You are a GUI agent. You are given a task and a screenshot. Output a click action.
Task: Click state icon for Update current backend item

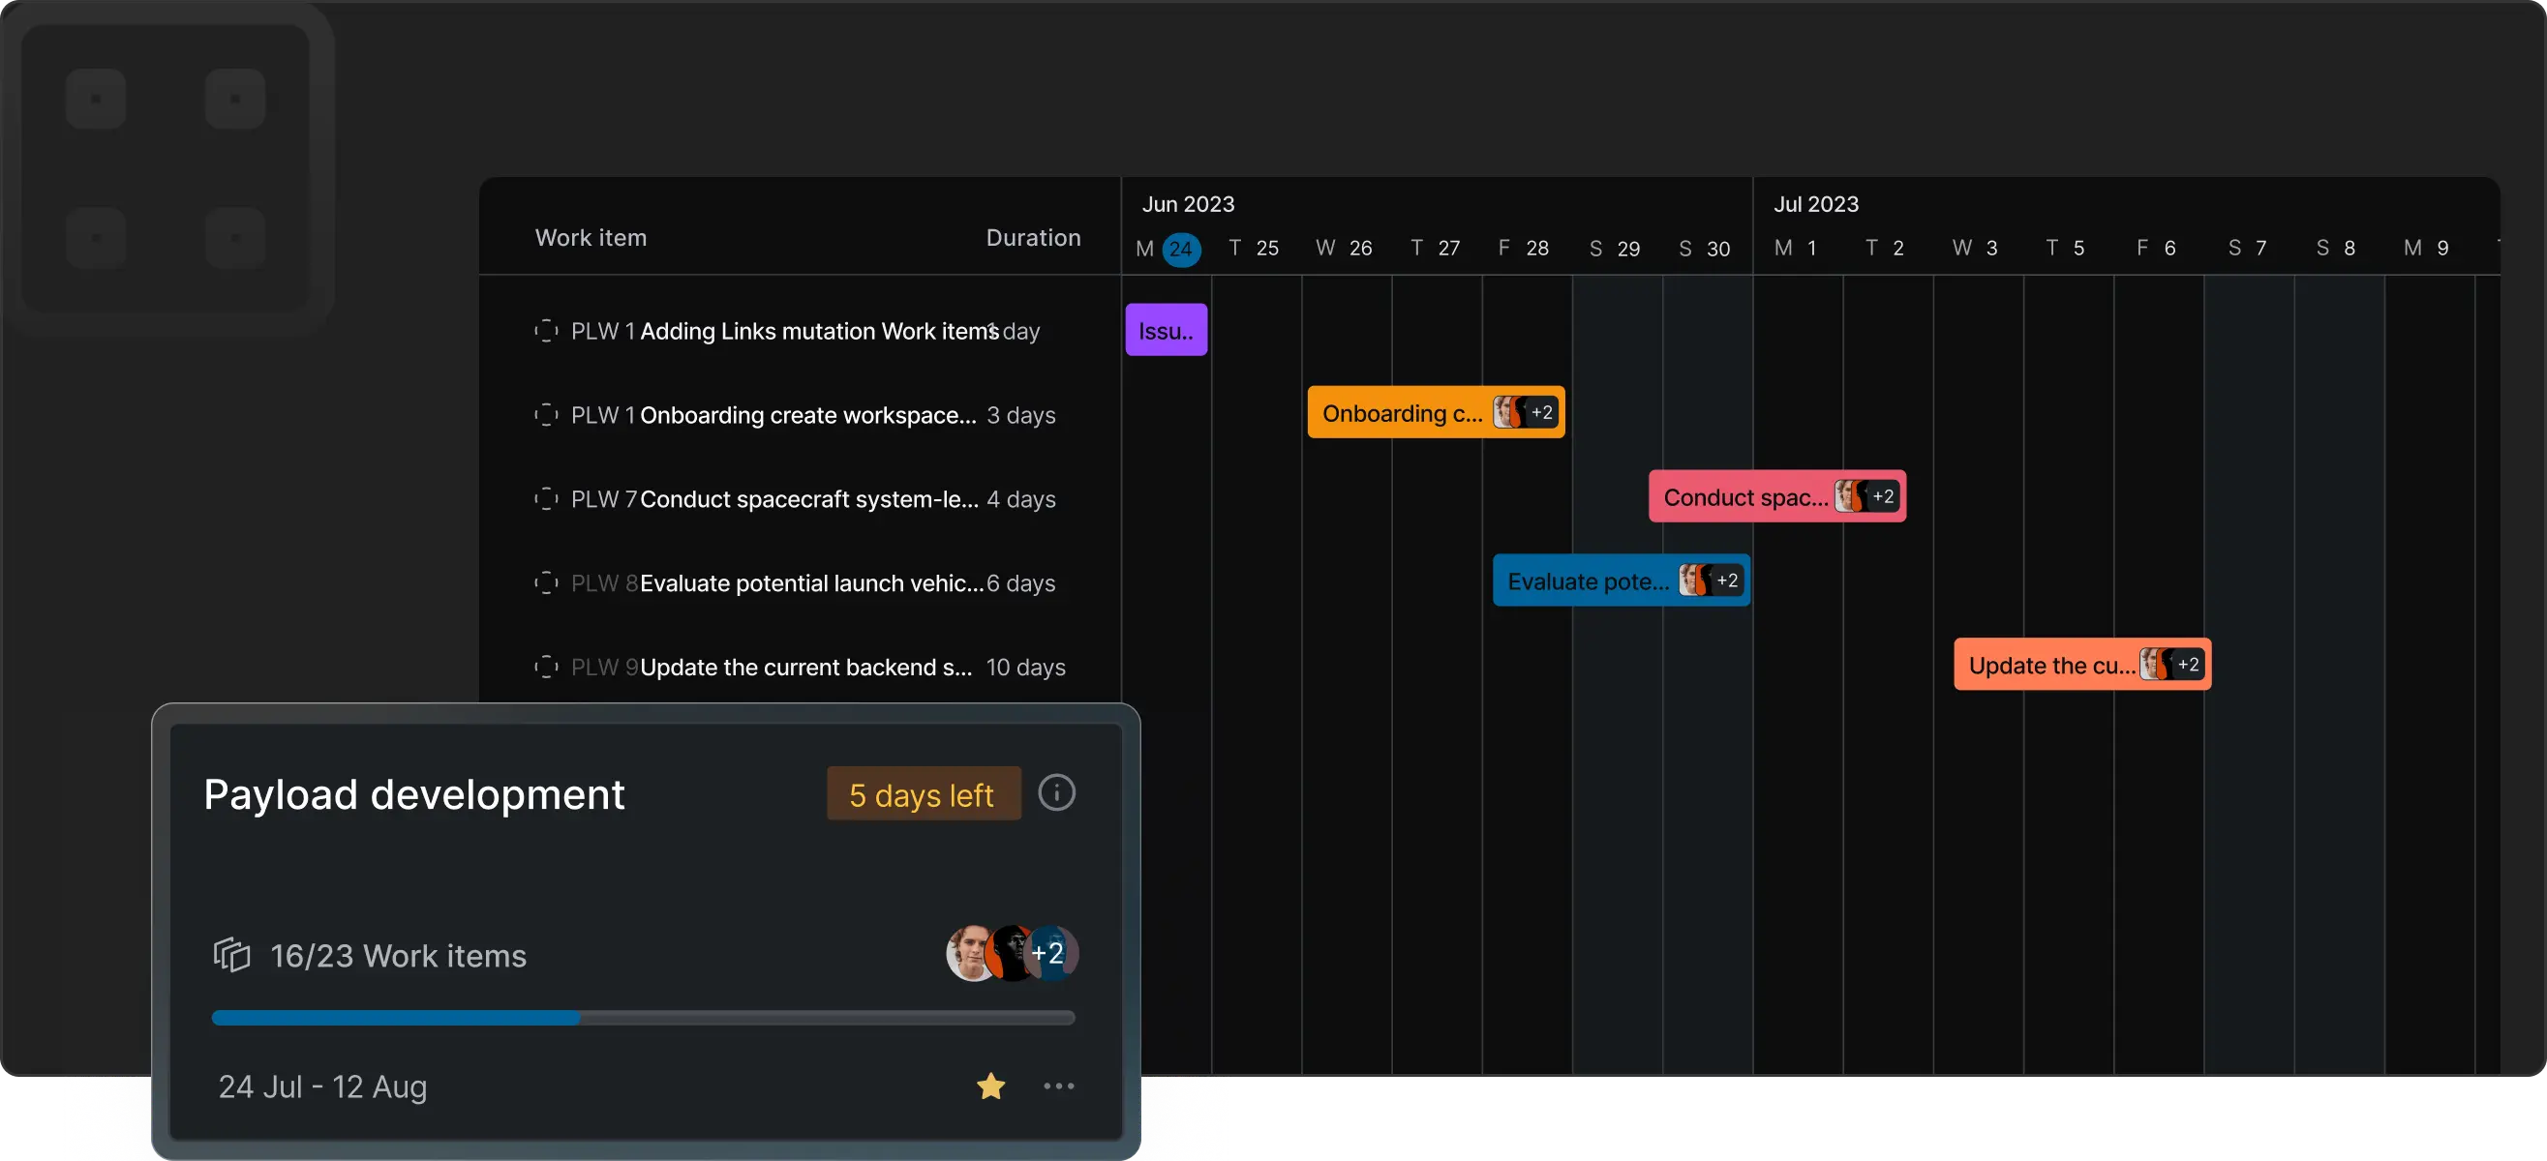tap(546, 667)
